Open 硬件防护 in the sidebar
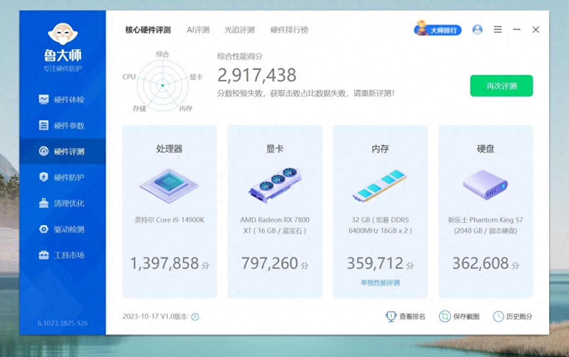569x357 pixels. pyautogui.click(x=62, y=177)
